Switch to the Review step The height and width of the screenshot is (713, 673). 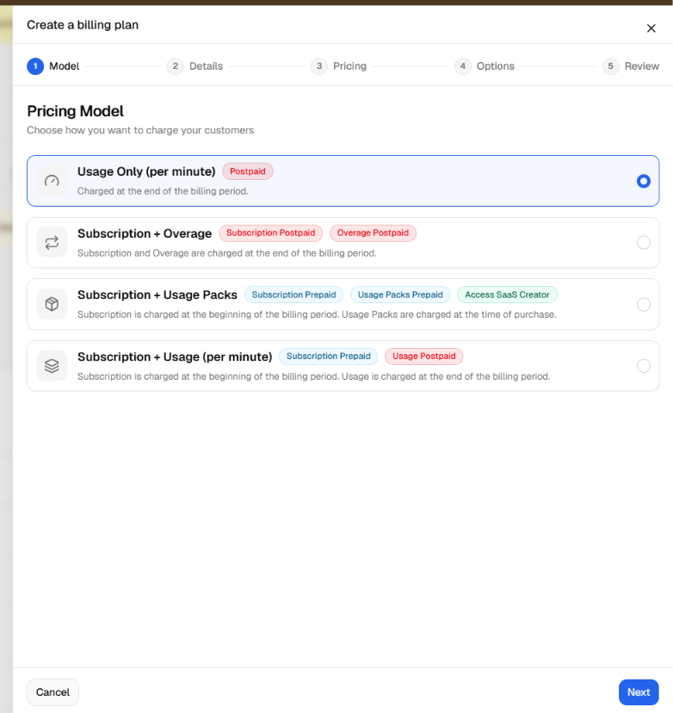click(631, 66)
